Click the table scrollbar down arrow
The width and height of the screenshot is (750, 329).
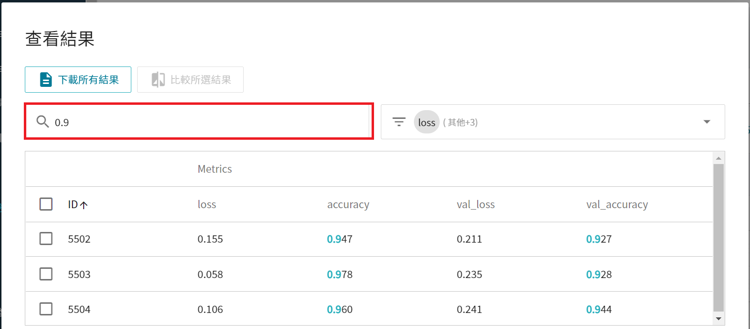click(x=718, y=318)
